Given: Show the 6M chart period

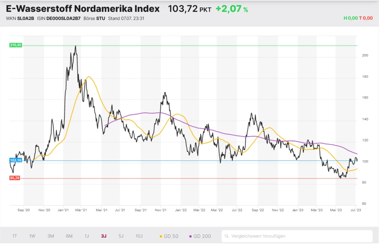Looking at the screenshot, I should coord(69,236).
